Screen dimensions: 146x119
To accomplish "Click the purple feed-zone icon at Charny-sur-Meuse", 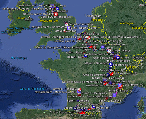I will [102, 47].
